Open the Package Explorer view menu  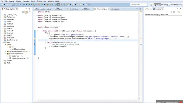30,12
